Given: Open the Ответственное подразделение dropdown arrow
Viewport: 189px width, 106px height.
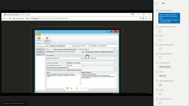Looking at the screenshot, I should (116, 68).
